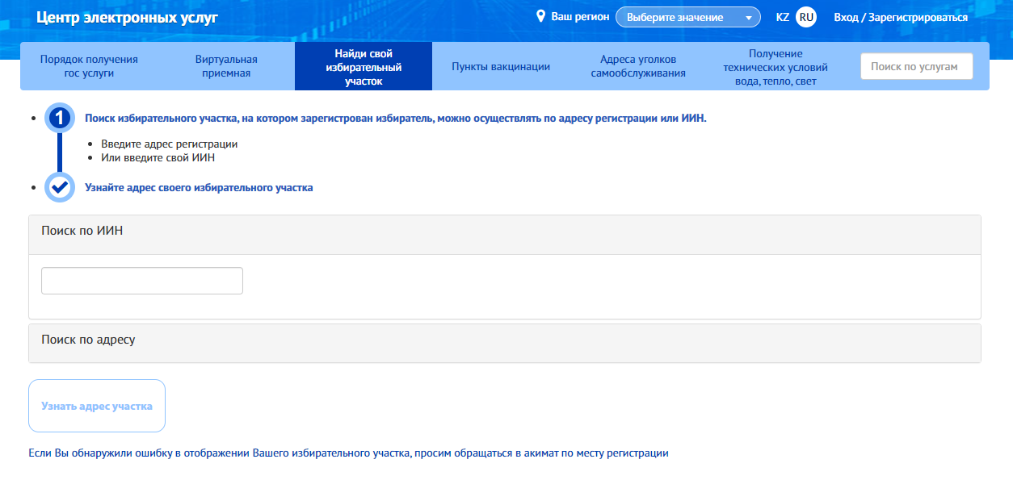
Task: Open the Пункты вакцинации tab
Action: coord(501,66)
